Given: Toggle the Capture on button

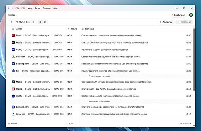Looking at the screenshot, I should tap(178, 15).
